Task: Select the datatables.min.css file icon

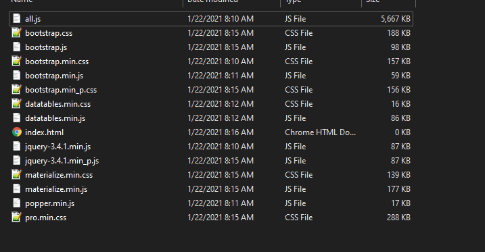Action: pos(17,104)
